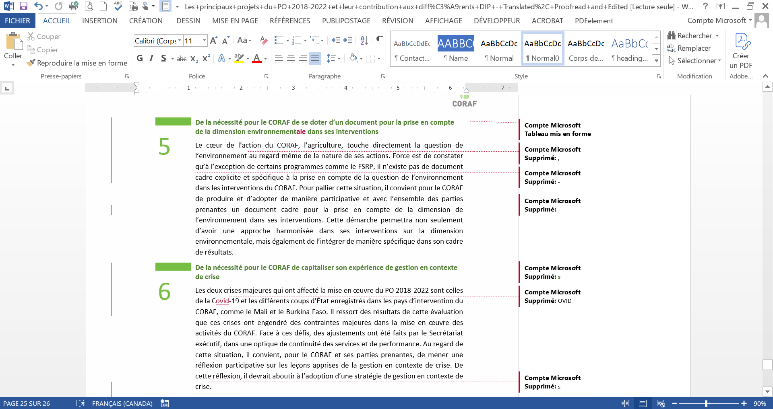Open spelling check icon in title bar
The width and height of the screenshot is (773, 409).
point(118,6)
